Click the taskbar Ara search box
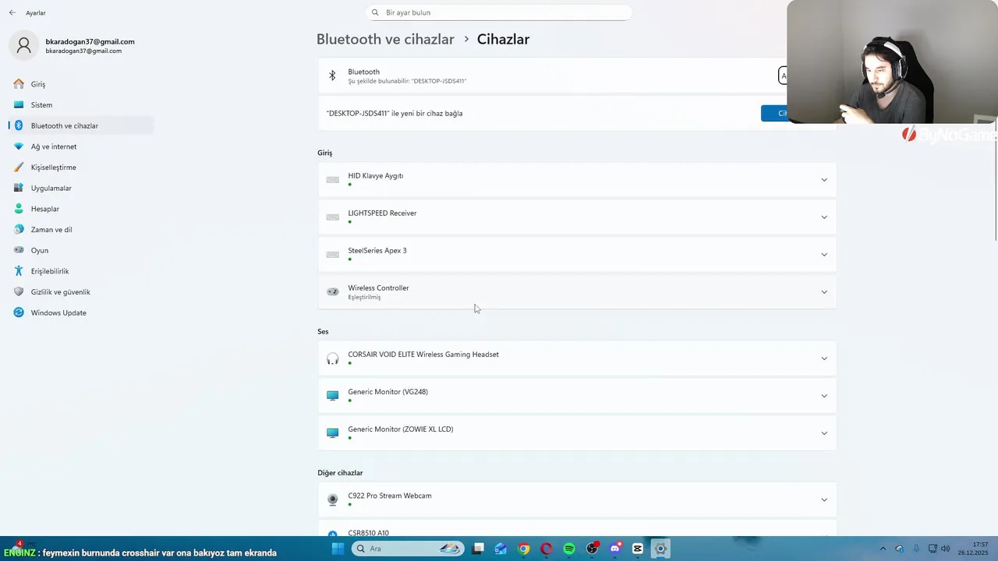The width and height of the screenshot is (998, 561). click(407, 549)
